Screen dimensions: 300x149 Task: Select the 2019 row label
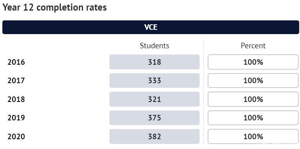[x=16, y=118]
